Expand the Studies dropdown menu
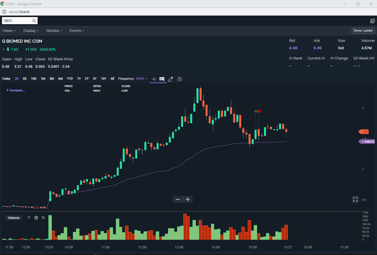Image resolution: width=377 pixels, height=255 pixels. click(54, 30)
